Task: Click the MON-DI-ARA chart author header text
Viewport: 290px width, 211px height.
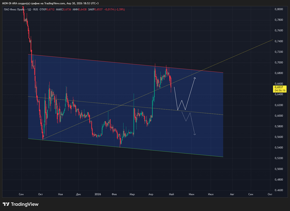Action: pyautogui.click(x=50, y=3)
